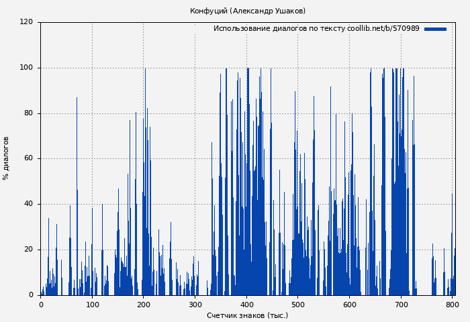470x322 pixels.
Task: Click the x-axis label "Счетчик знаков (тыс.)"
Action: (247, 315)
